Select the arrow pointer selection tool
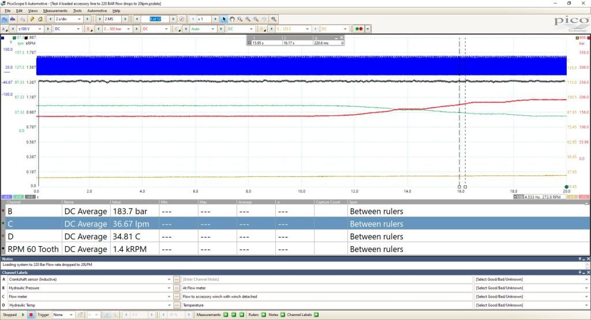This screenshot has width=591, height=320. click(x=225, y=19)
